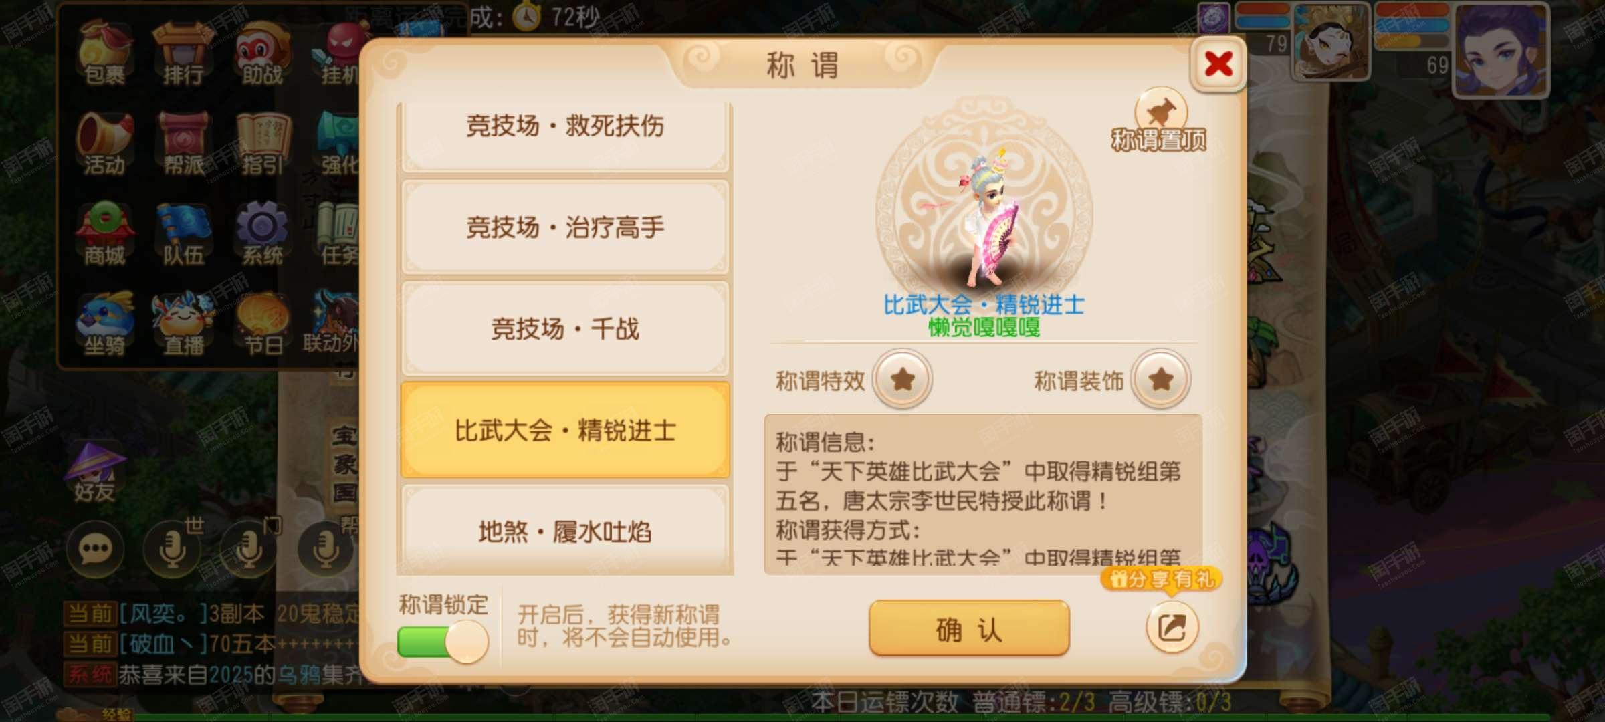Select title 竞技场·治疗高手

coord(565,227)
